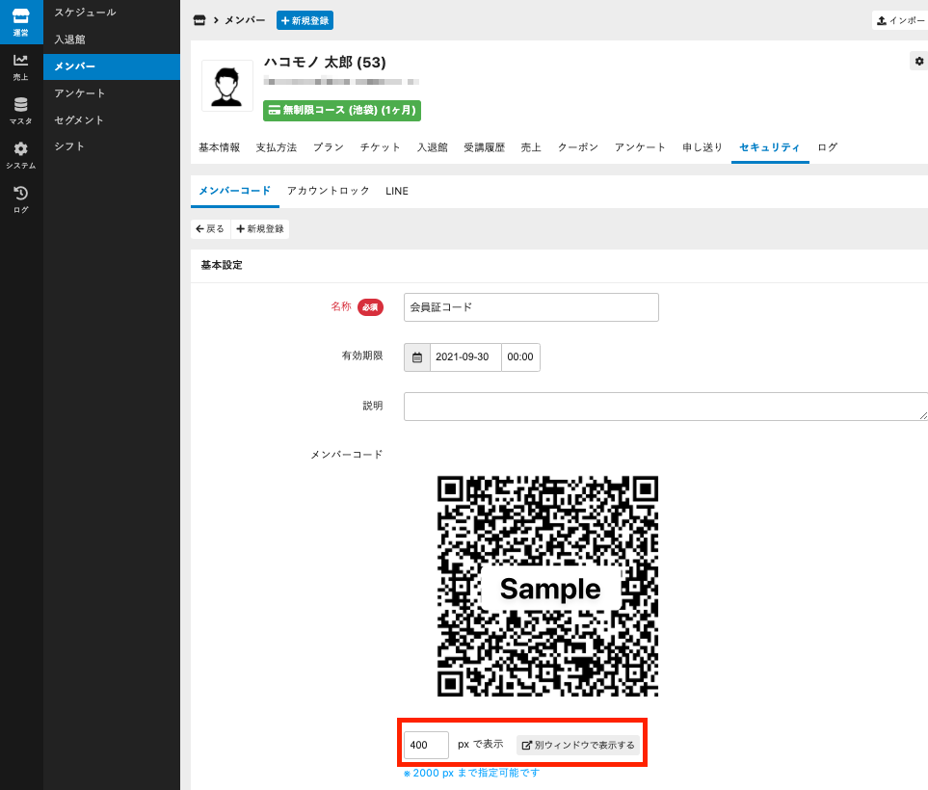Open 入退館 in the sidebar

(69, 39)
